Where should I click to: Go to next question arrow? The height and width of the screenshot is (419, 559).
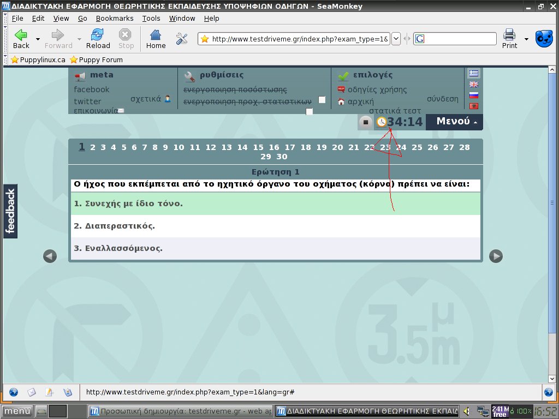tap(496, 256)
